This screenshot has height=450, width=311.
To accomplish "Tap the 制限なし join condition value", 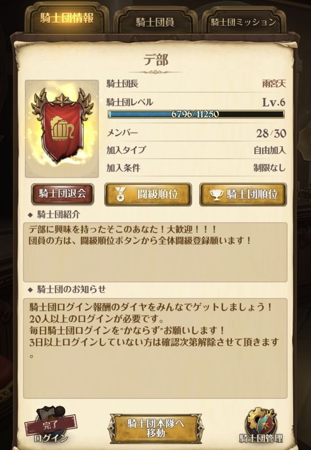I will coord(269,168).
